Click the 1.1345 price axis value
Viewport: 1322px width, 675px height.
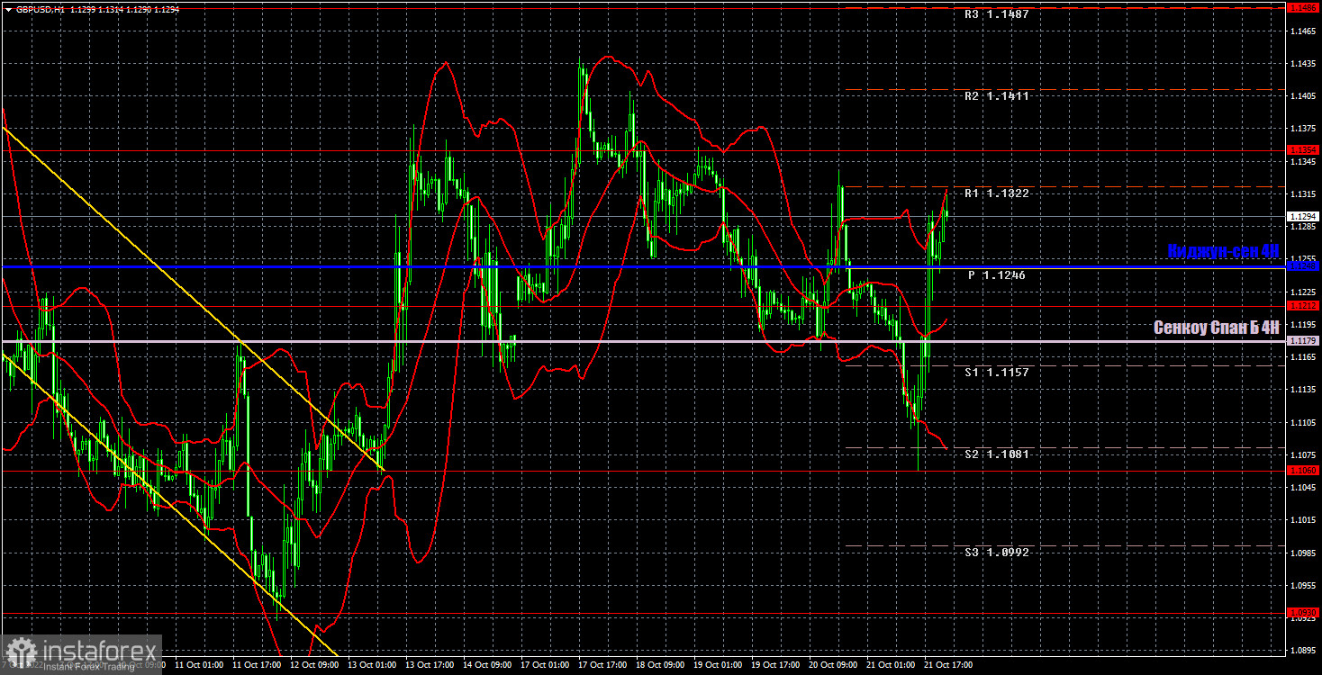tap(1303, 162)
